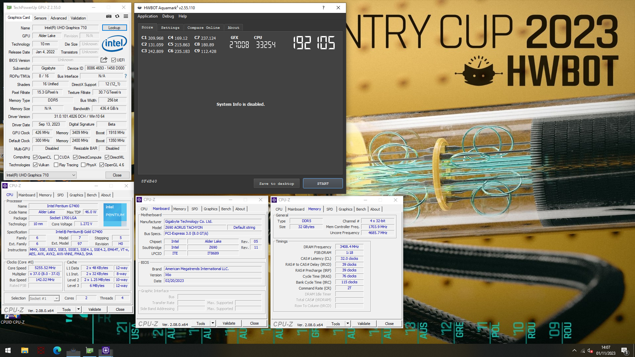Open the Socket #1 selection dropdown
635x357 pixels.
44,298
